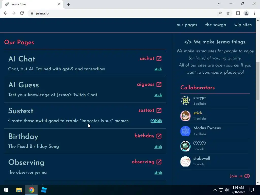Open the browser side panel

click(238, 13)
